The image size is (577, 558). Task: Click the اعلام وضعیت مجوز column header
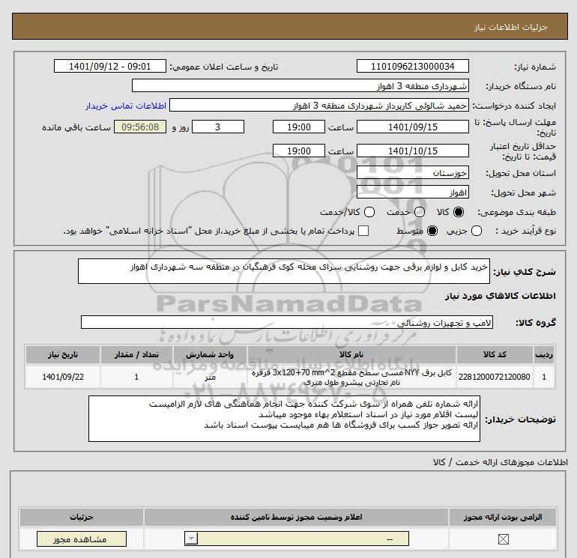coord(296,517)
